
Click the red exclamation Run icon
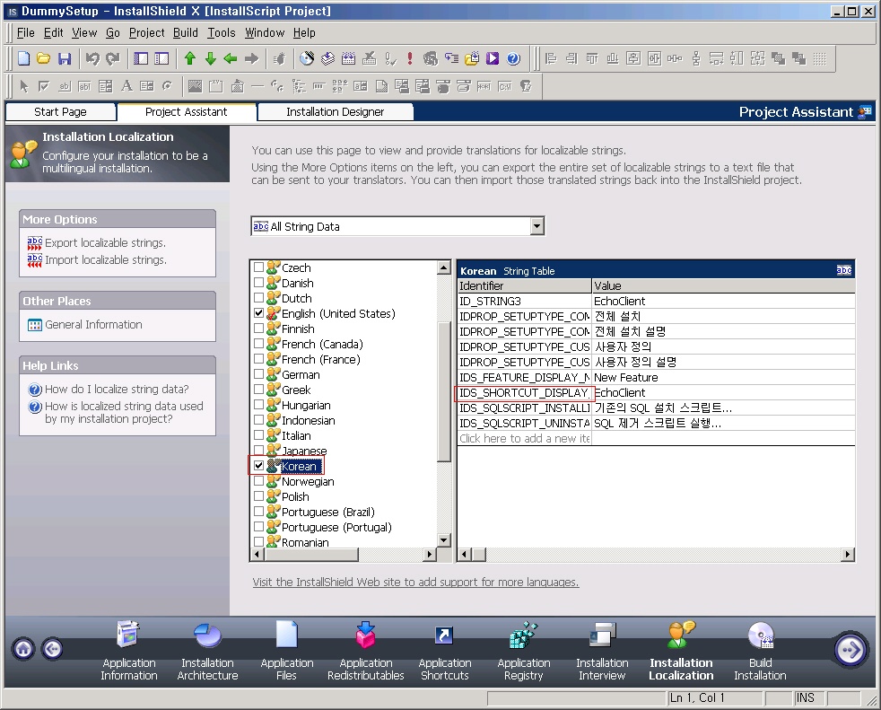[410, 58]
